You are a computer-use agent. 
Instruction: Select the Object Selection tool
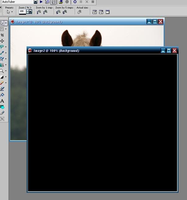2,119
